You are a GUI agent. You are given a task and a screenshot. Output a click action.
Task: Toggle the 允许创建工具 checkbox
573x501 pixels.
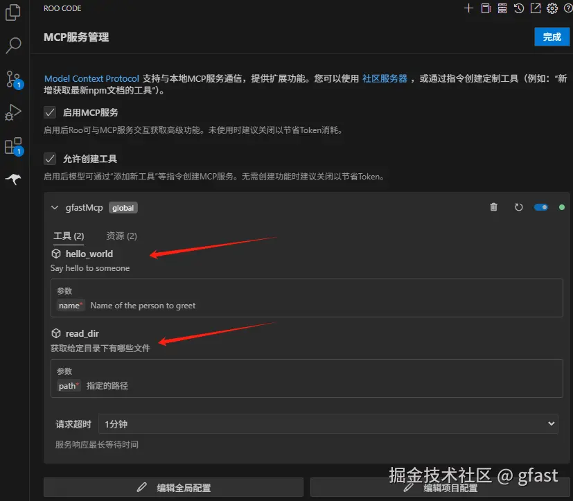[x=50, y=159]
